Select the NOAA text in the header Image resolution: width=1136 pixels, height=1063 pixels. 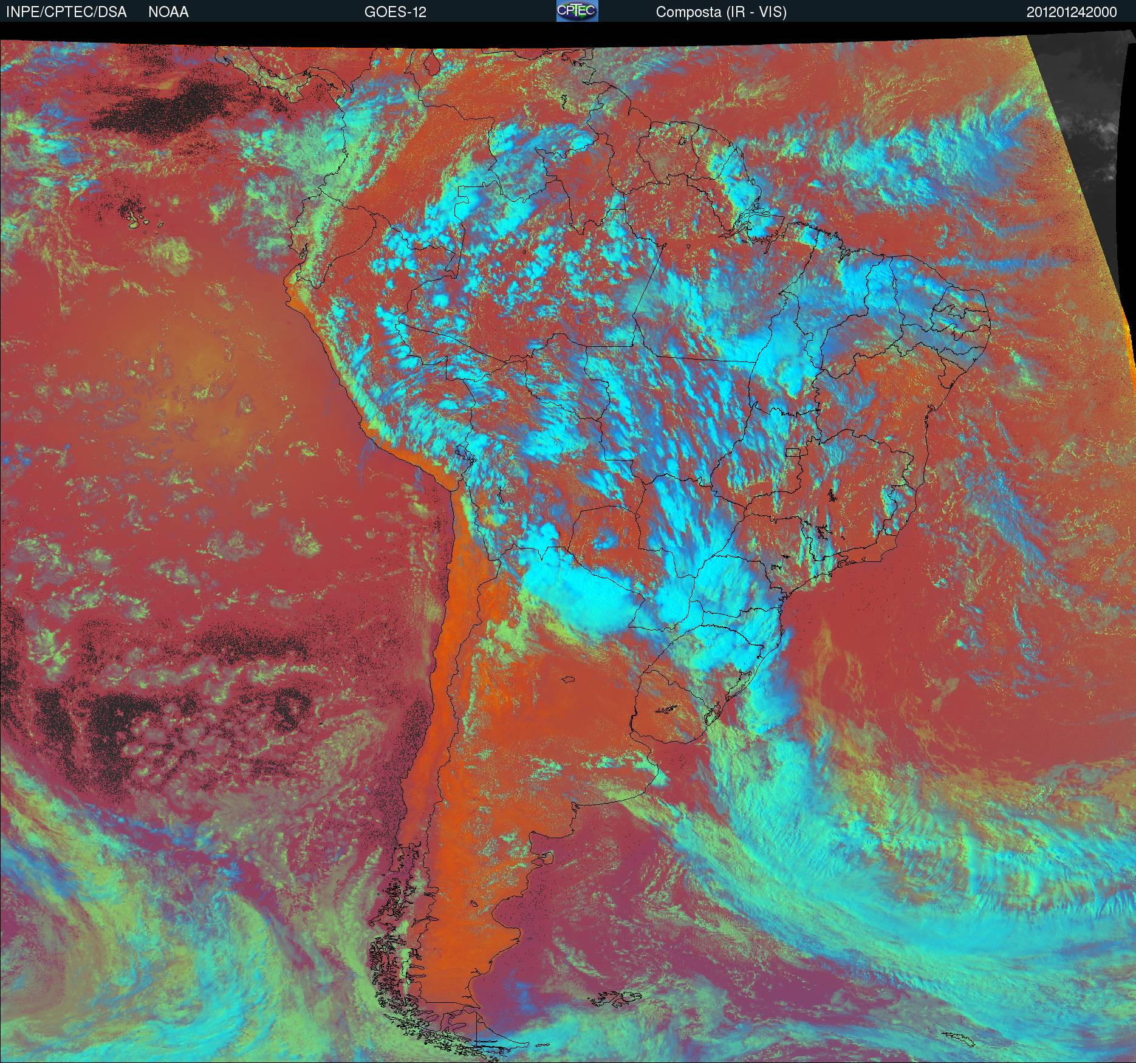point(168,12)
